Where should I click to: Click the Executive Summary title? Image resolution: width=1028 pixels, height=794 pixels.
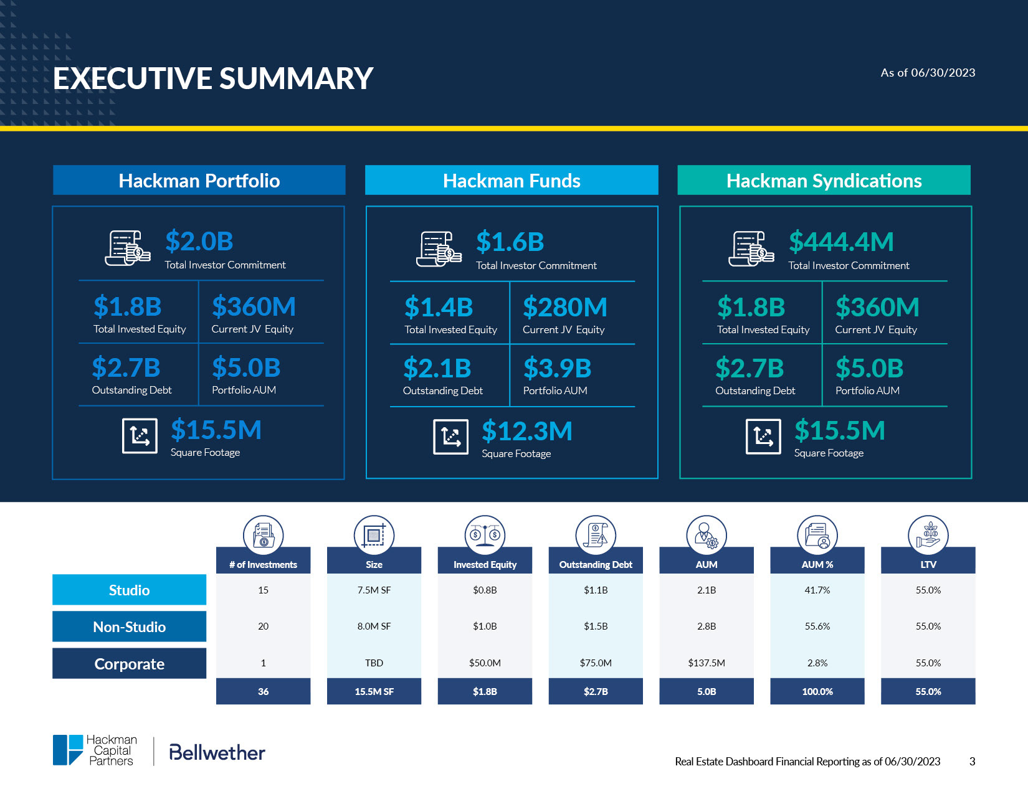(x=213, y=78)
